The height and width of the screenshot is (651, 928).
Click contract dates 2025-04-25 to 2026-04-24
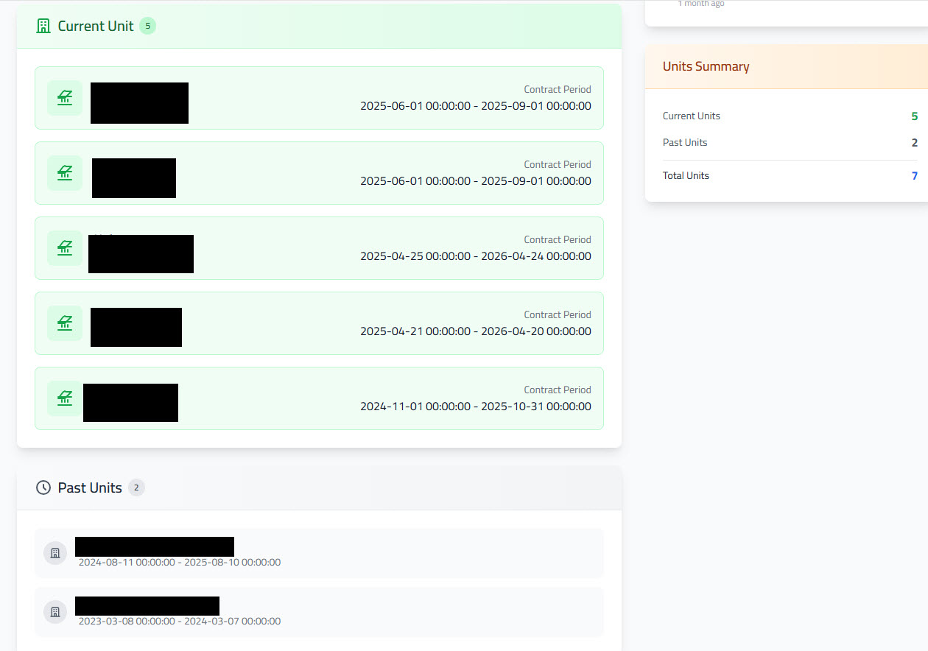[x=475, y=256]
